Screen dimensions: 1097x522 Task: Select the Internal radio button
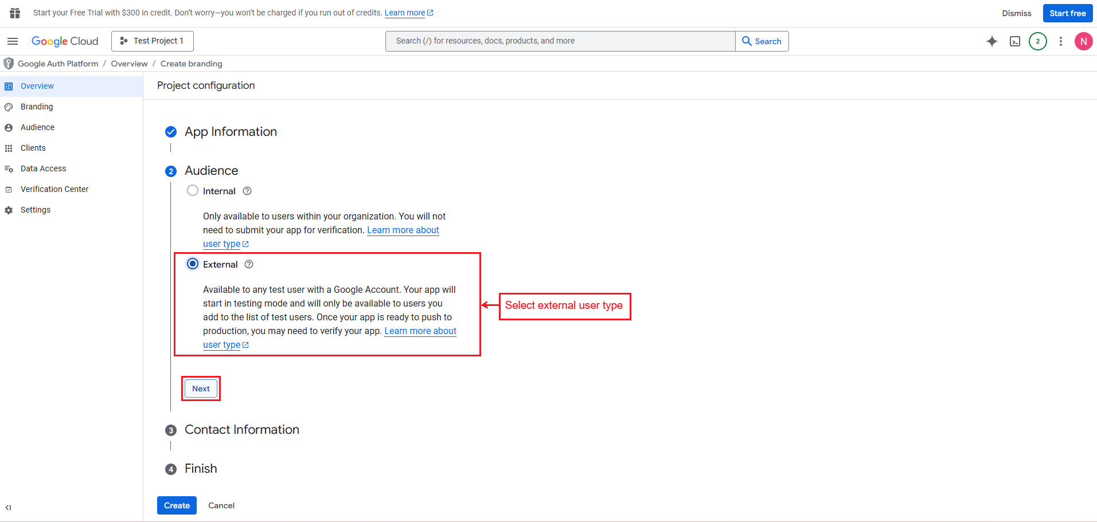(x=193, y=191)
